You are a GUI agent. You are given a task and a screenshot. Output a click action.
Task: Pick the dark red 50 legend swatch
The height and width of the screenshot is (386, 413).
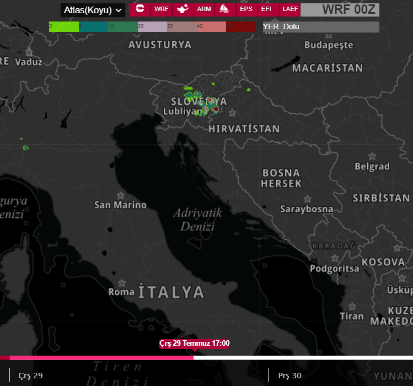click(241, 27)
